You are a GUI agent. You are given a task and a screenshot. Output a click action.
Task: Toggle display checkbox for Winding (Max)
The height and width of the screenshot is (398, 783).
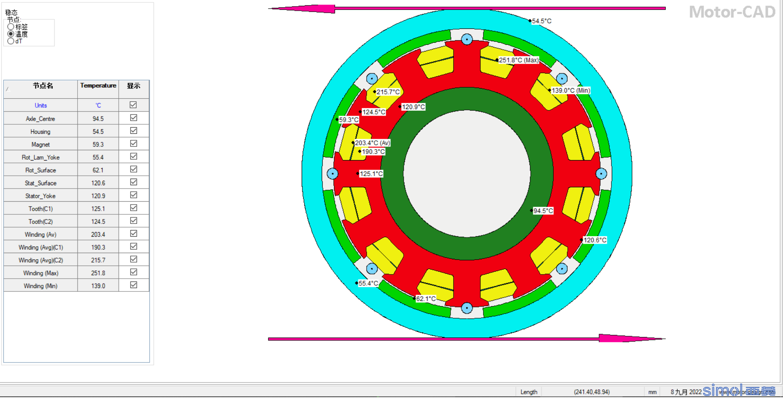[133, 272]
